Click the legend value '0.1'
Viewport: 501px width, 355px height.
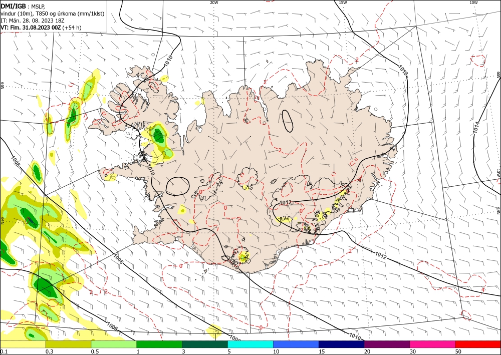[x=4, y=351]
